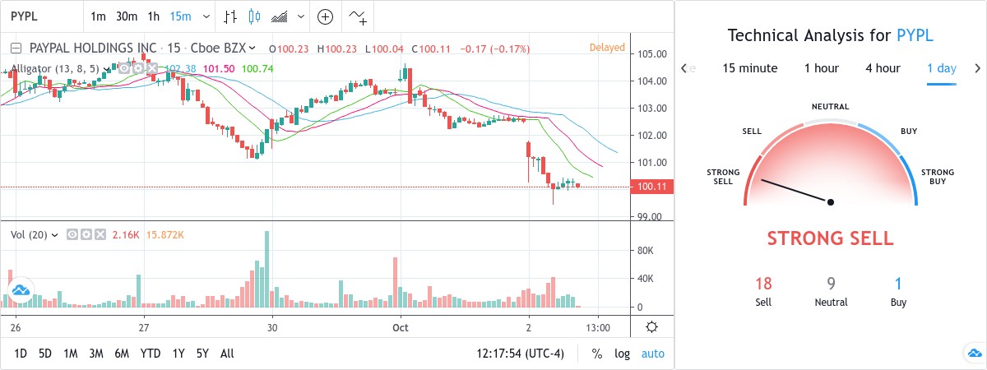Screen dimensions: 987x370
Task: Click the TradingView cloud logo on chart
Action: 21,290
